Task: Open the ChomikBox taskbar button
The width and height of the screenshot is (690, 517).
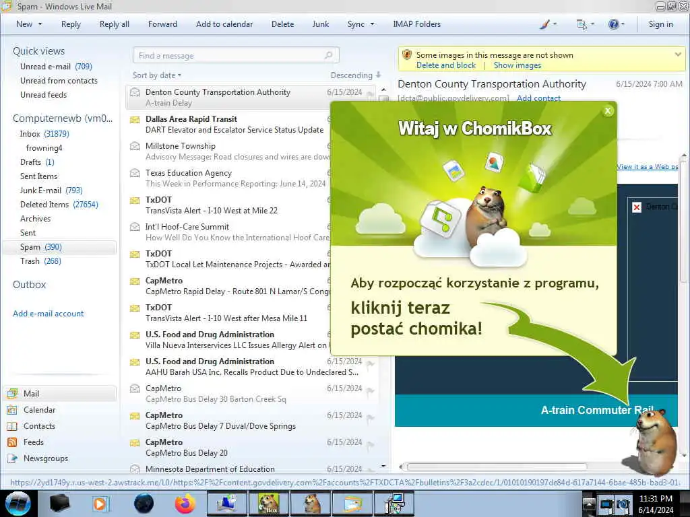Action: point(268,504)
